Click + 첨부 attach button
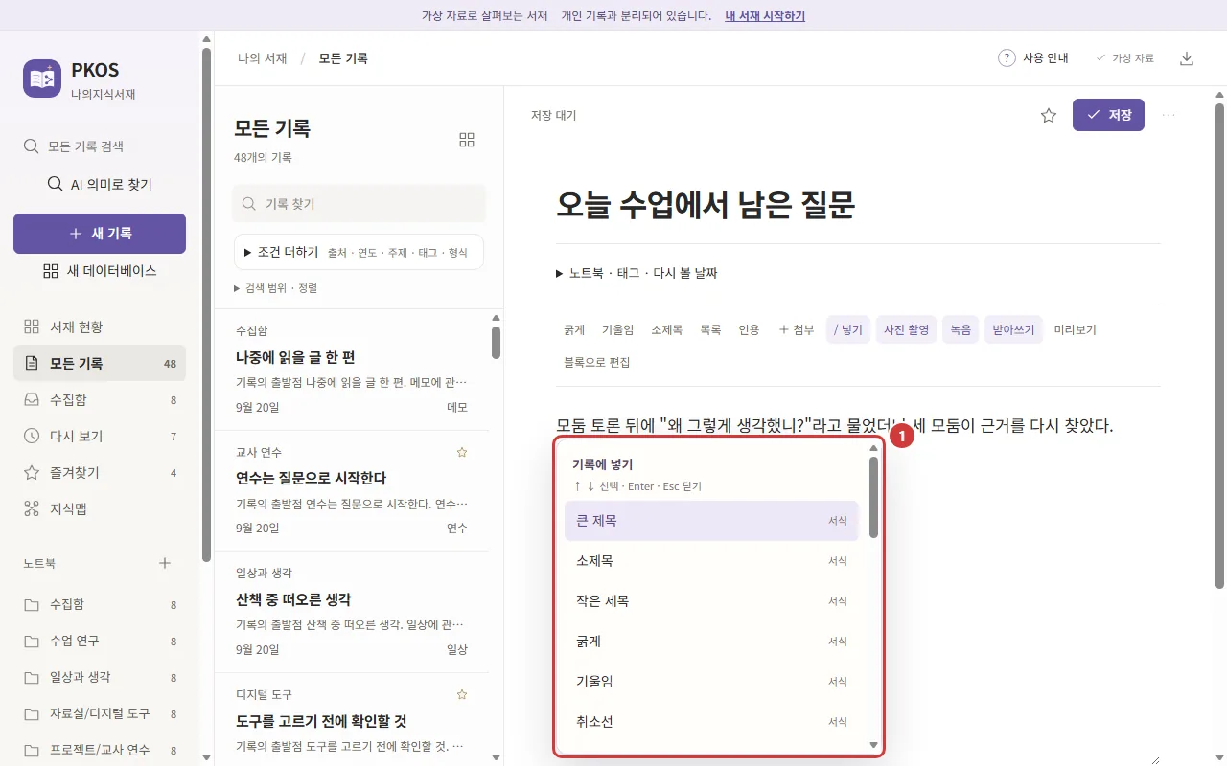Viewport: 1227px width, 766px height. pos(796,329)
